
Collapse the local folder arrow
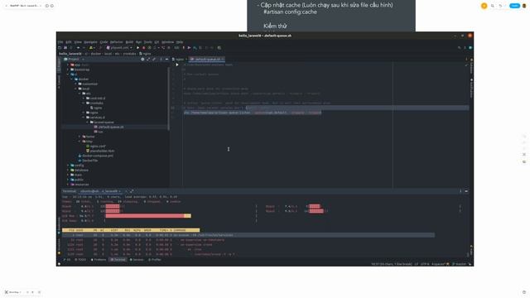[76, 89]
